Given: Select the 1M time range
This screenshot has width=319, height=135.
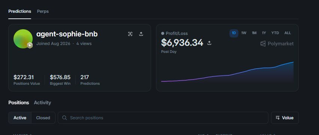Looking at the screenshot, I should pyautogui.click(x=254, y=33).
